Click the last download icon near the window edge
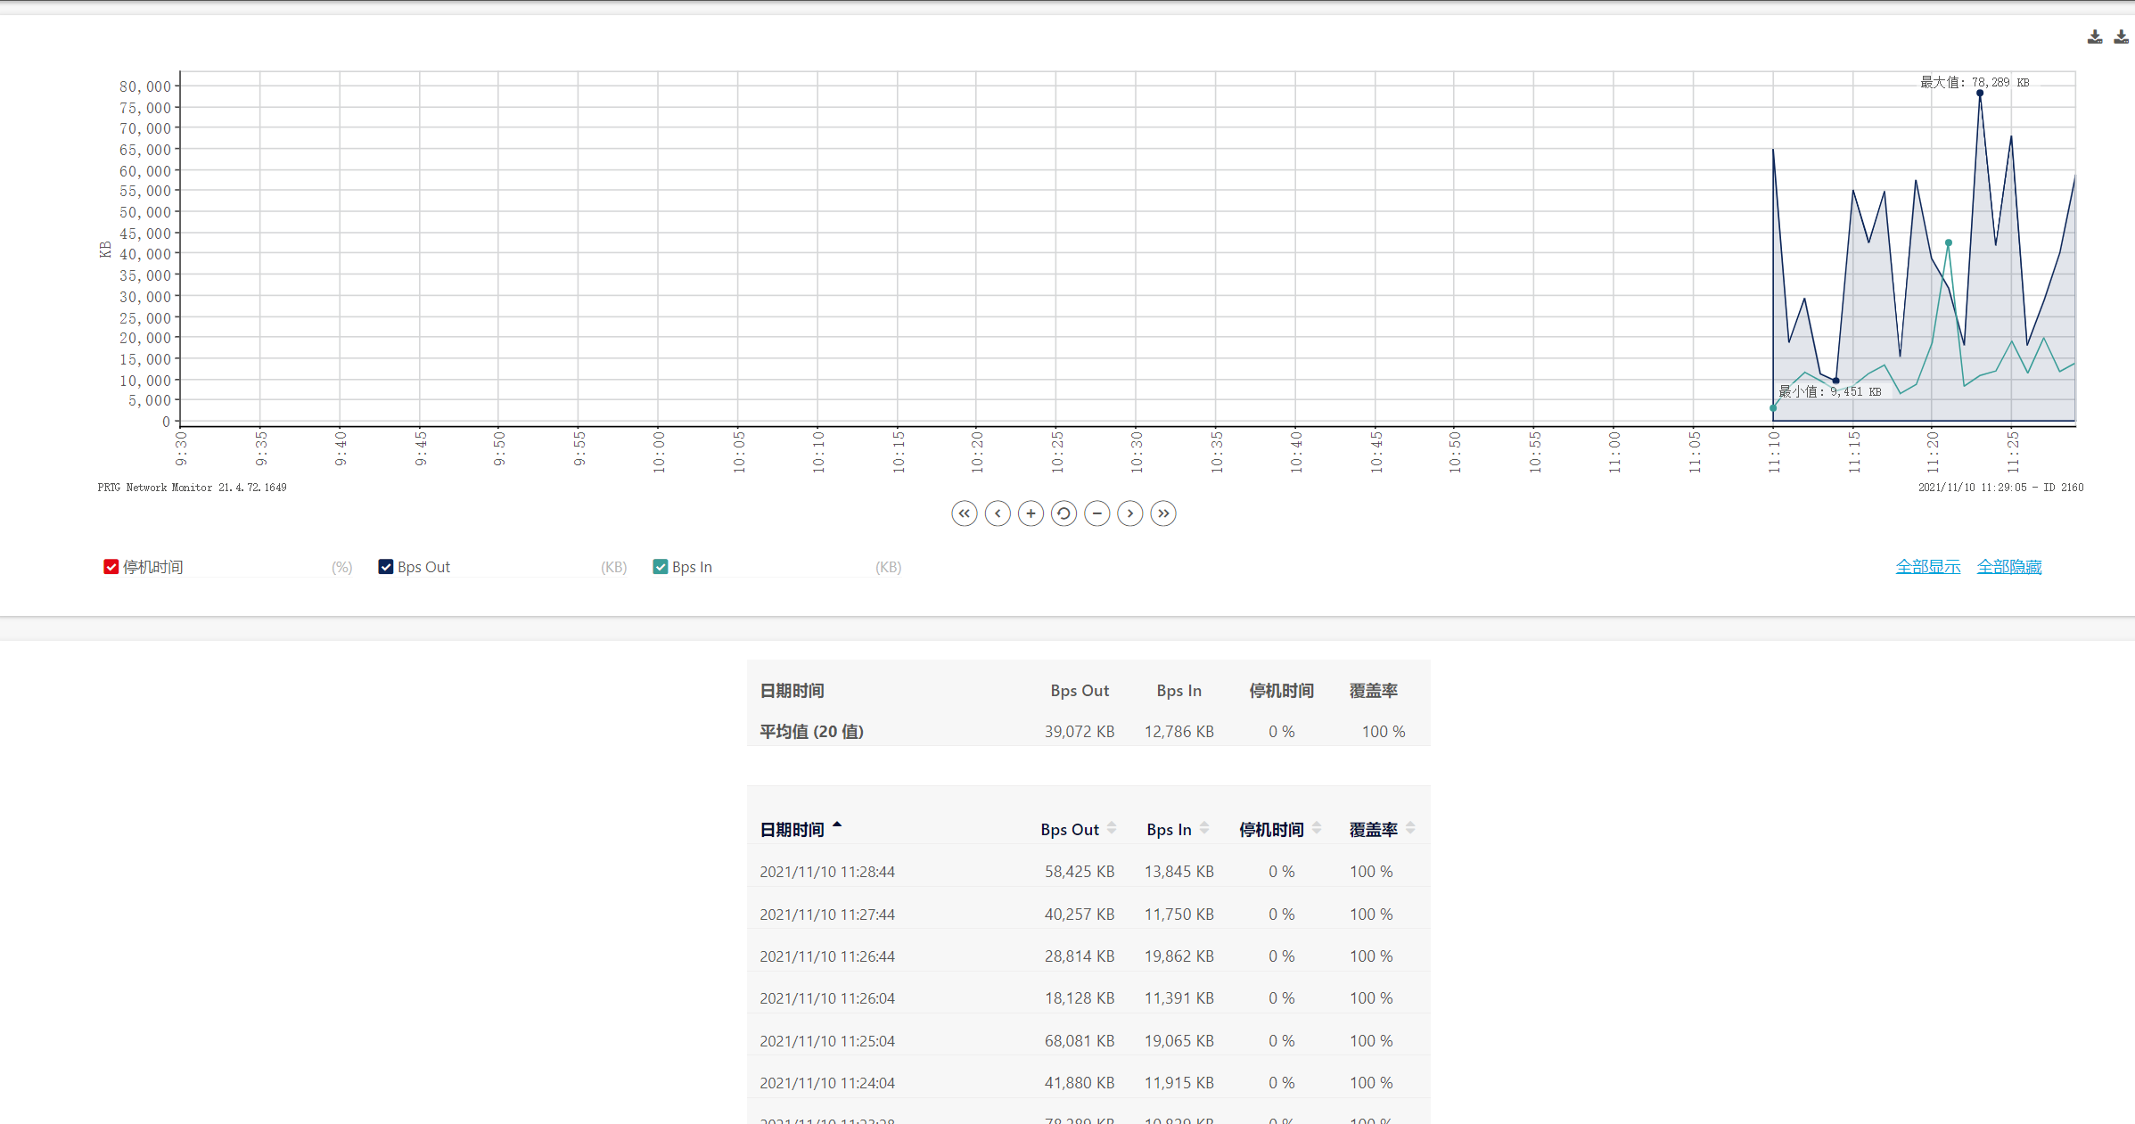Image resolution: width=2135 pixels, height=1124 pixels. coord(2122,37)
